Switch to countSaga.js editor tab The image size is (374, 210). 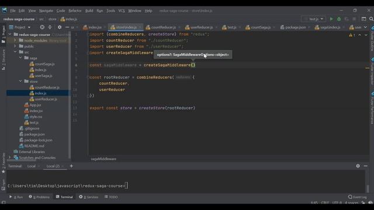(x=261, y=27)
